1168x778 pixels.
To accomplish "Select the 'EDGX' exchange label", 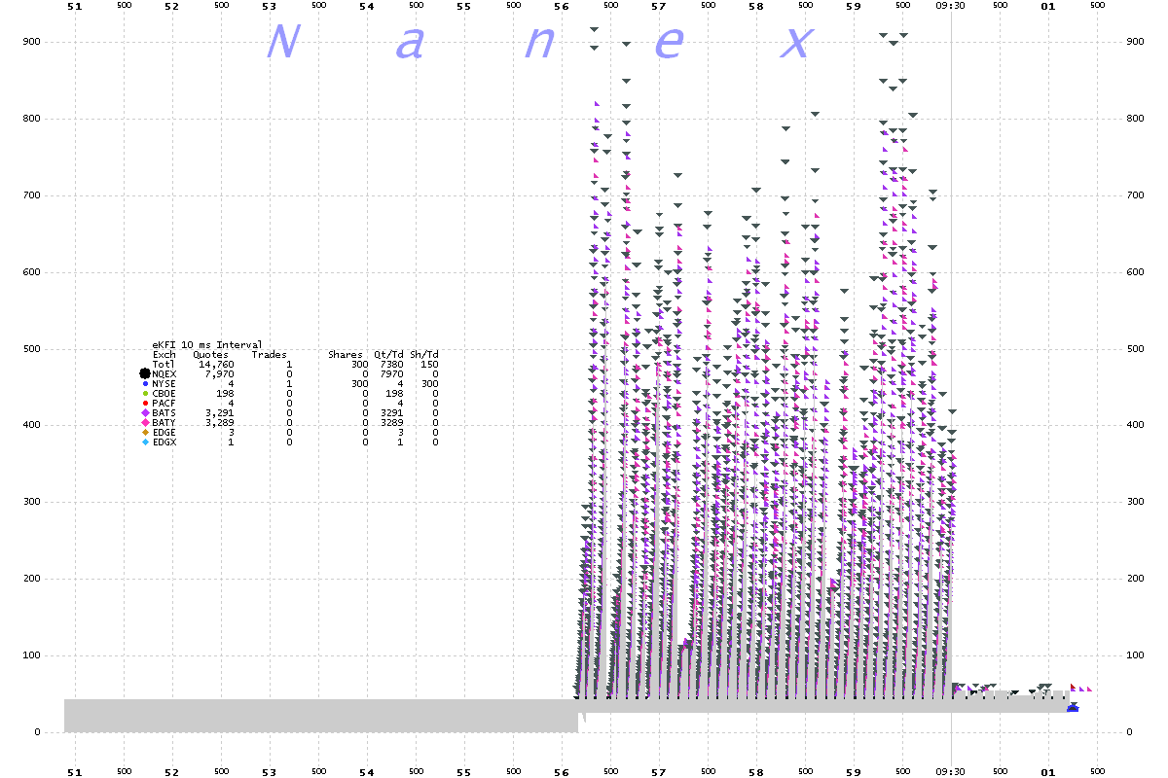I will 164,442.
